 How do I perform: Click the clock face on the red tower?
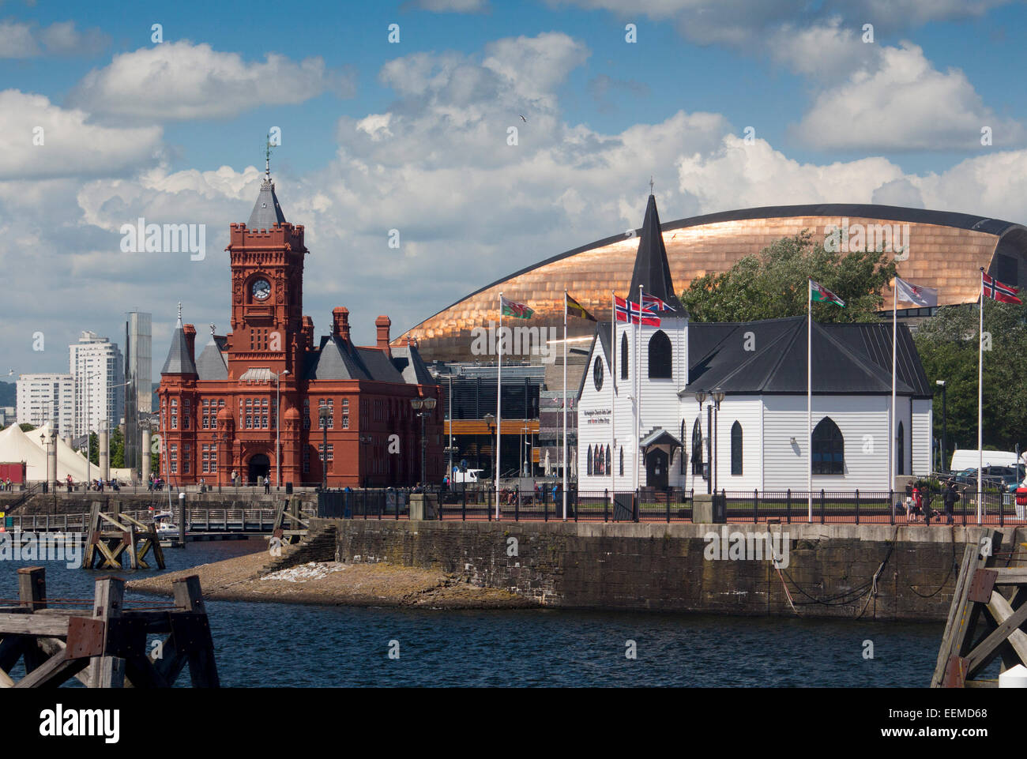261,290
